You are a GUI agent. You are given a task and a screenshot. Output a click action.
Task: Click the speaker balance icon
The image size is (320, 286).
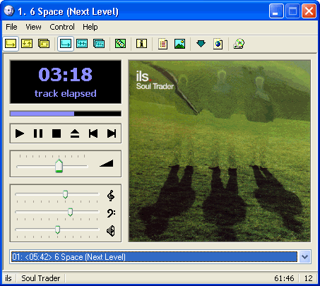tap(111, 231)
